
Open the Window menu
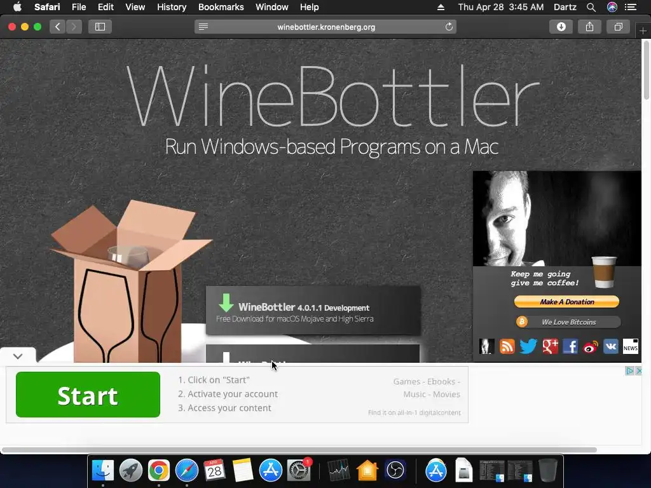272,7
